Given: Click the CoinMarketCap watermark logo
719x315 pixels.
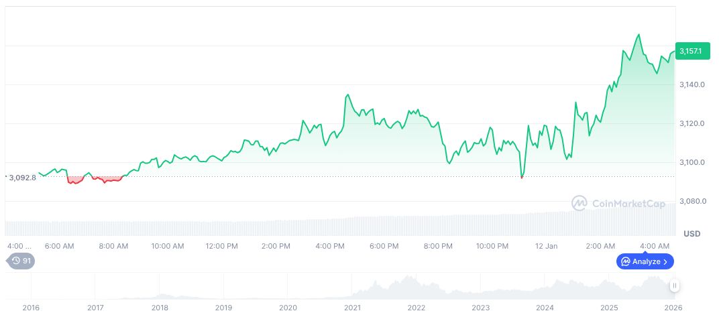Looking at the screenshot, I should [x=619, y=202].
